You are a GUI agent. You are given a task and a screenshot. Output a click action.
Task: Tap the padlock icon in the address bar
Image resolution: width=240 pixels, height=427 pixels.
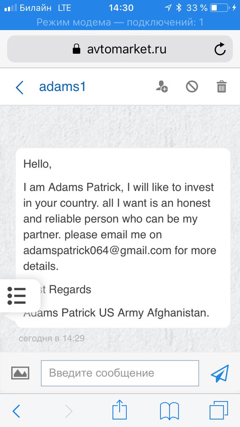[77, 49]
